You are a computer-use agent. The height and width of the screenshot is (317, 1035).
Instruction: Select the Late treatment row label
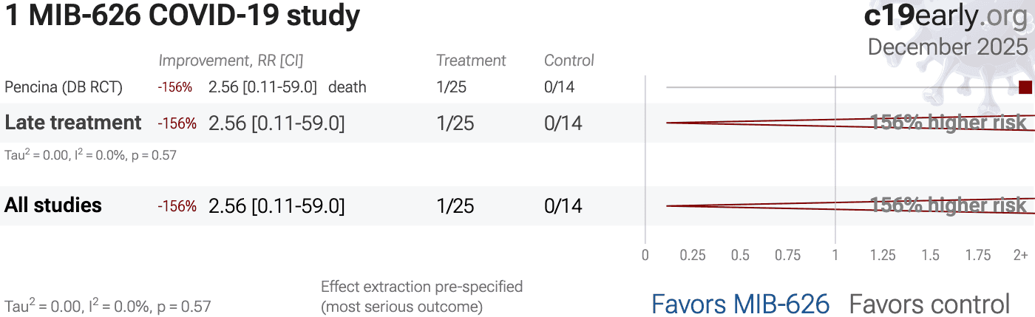tap(73, 123)
